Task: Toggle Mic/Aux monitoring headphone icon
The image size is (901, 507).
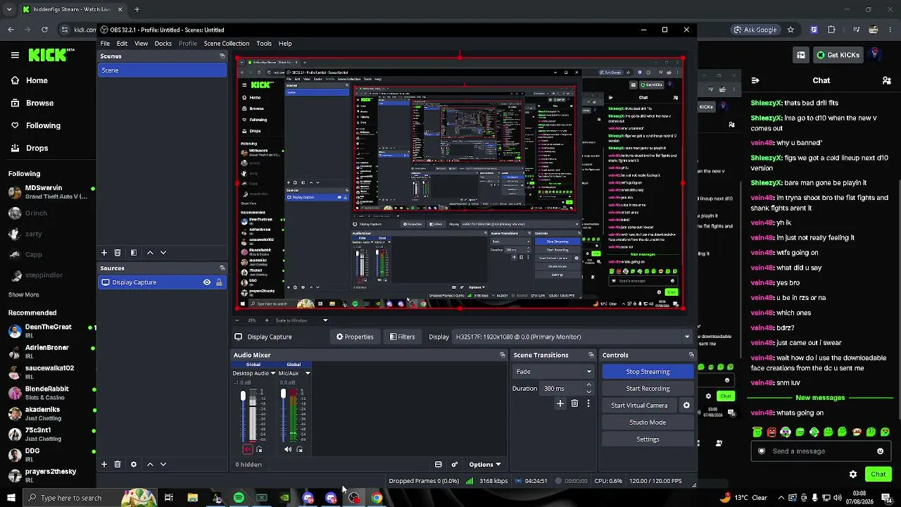Action: click(300, 449)
